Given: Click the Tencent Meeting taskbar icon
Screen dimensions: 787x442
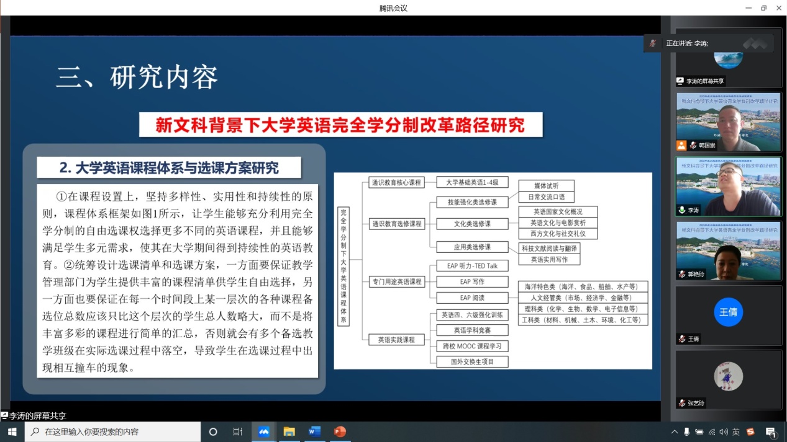Looking at the screenshot, I should pos(264,431).
